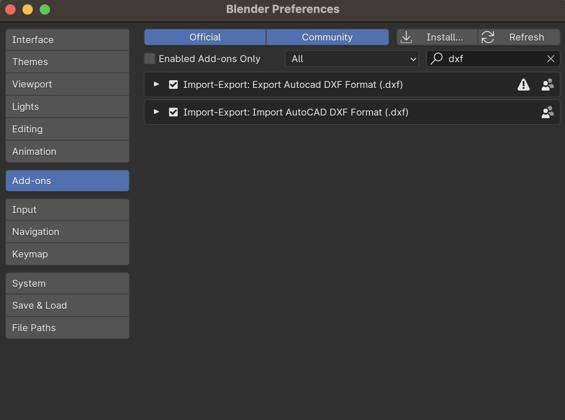Screen dimensions: 565x420
Task: Select the Add-ons section
Action: coord(67,181)
